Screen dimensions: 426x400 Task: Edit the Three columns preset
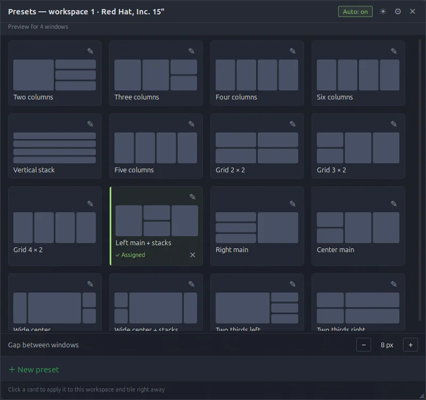pyautogui.click(x=191, y=51)
